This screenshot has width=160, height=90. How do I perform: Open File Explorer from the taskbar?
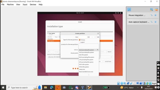coord(45,87)
